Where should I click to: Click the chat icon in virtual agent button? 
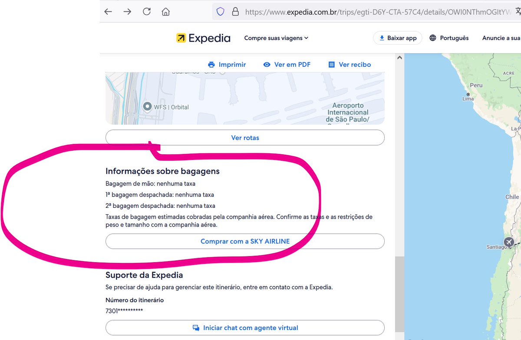coord(196,328)
